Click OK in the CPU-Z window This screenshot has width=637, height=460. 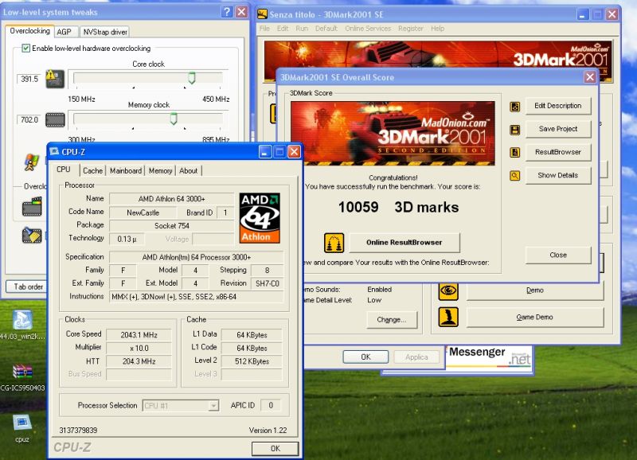(275, 449)
